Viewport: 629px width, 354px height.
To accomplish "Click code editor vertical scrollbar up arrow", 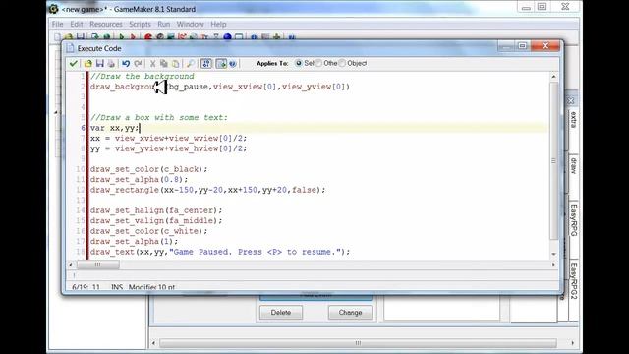I will click(553, 77).
